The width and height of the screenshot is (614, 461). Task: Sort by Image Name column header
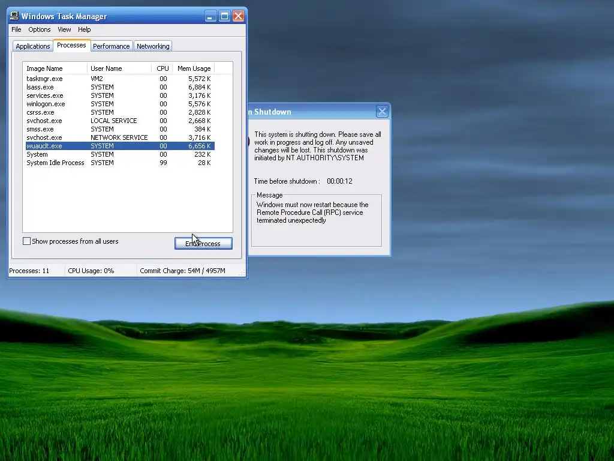pyautogui.click(x=55, y=68)
